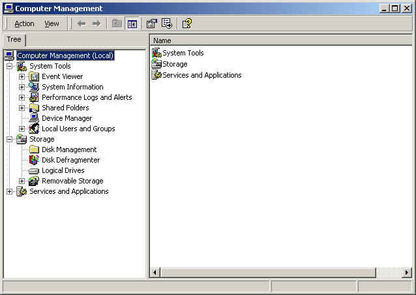Click the Storage icon in tree

click(x=22, y=139)
